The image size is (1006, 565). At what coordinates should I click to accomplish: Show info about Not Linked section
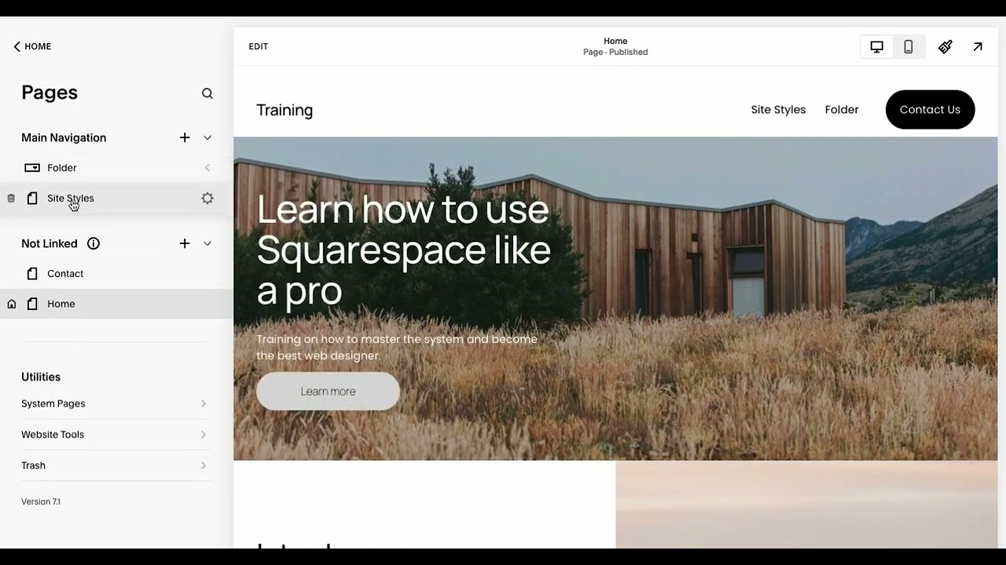click(x=94, y=243)
